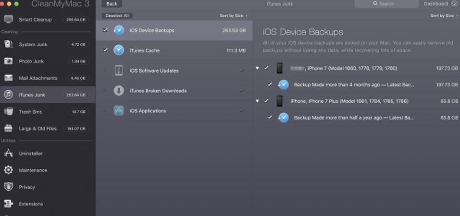The height and width of the screenshot is (216, 460).
Task: Click the iOS Software Updates device icon
Action: [x=119, y=70]
